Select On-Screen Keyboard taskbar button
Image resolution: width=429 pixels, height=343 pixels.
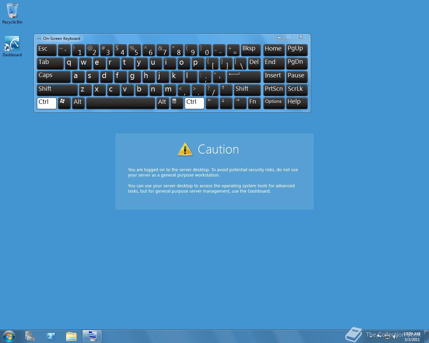92,336
